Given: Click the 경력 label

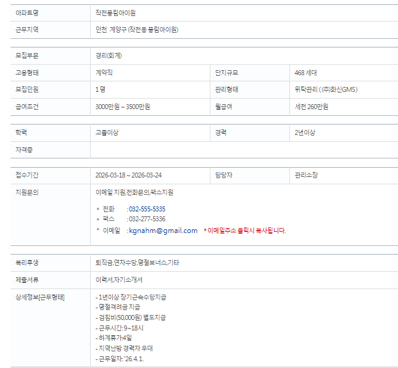Looking at the screenshot, I should tap(221, 133).
